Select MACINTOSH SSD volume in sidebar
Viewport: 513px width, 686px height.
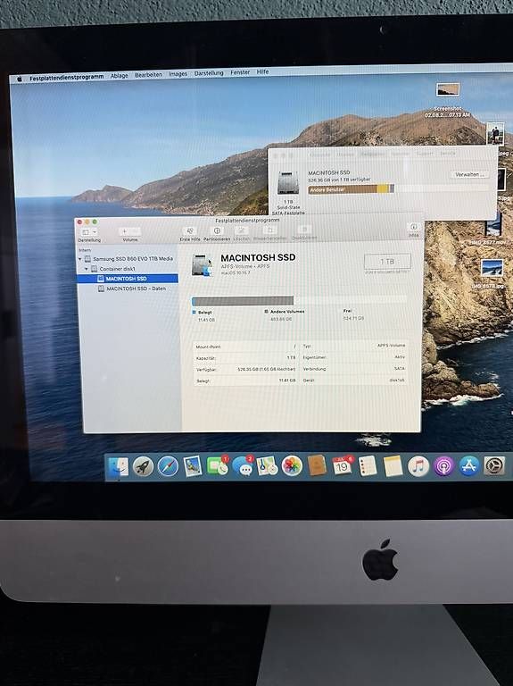[128, 279]
